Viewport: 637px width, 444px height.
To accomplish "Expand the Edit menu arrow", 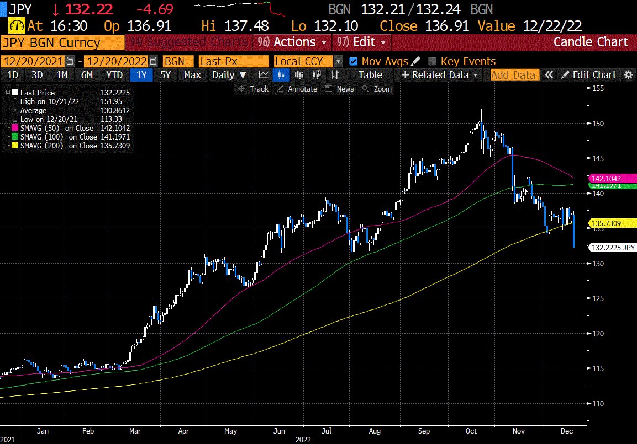I will pos(383,42).
